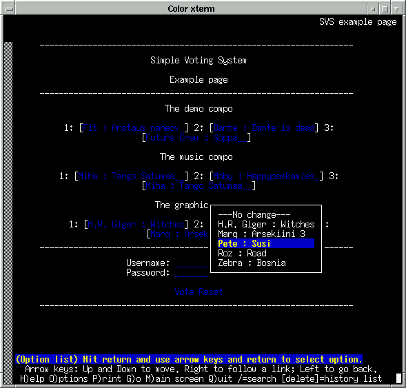Choose highlighted 'Pete : Susi' option

pyautogui.click(x=266, y=243)
